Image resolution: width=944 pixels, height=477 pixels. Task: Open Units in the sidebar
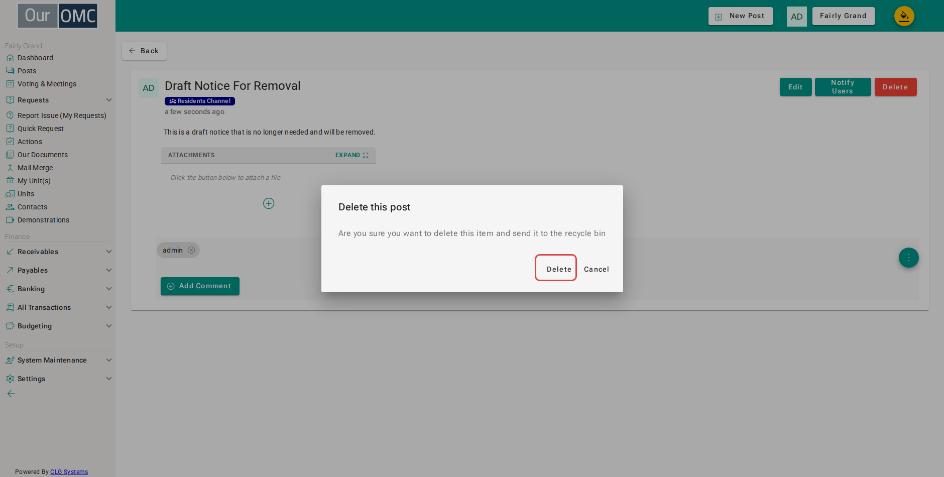26,194
